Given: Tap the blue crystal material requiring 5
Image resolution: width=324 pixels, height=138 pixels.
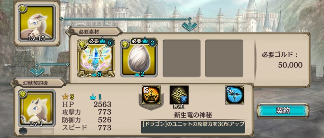Looking at the screenshot, I should (x=96, y=58).
